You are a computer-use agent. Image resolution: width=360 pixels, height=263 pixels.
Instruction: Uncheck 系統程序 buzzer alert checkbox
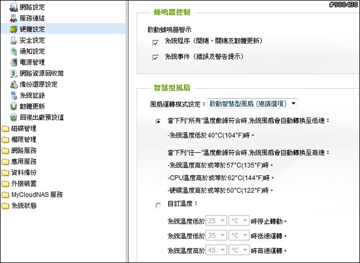tap(155, 43)
